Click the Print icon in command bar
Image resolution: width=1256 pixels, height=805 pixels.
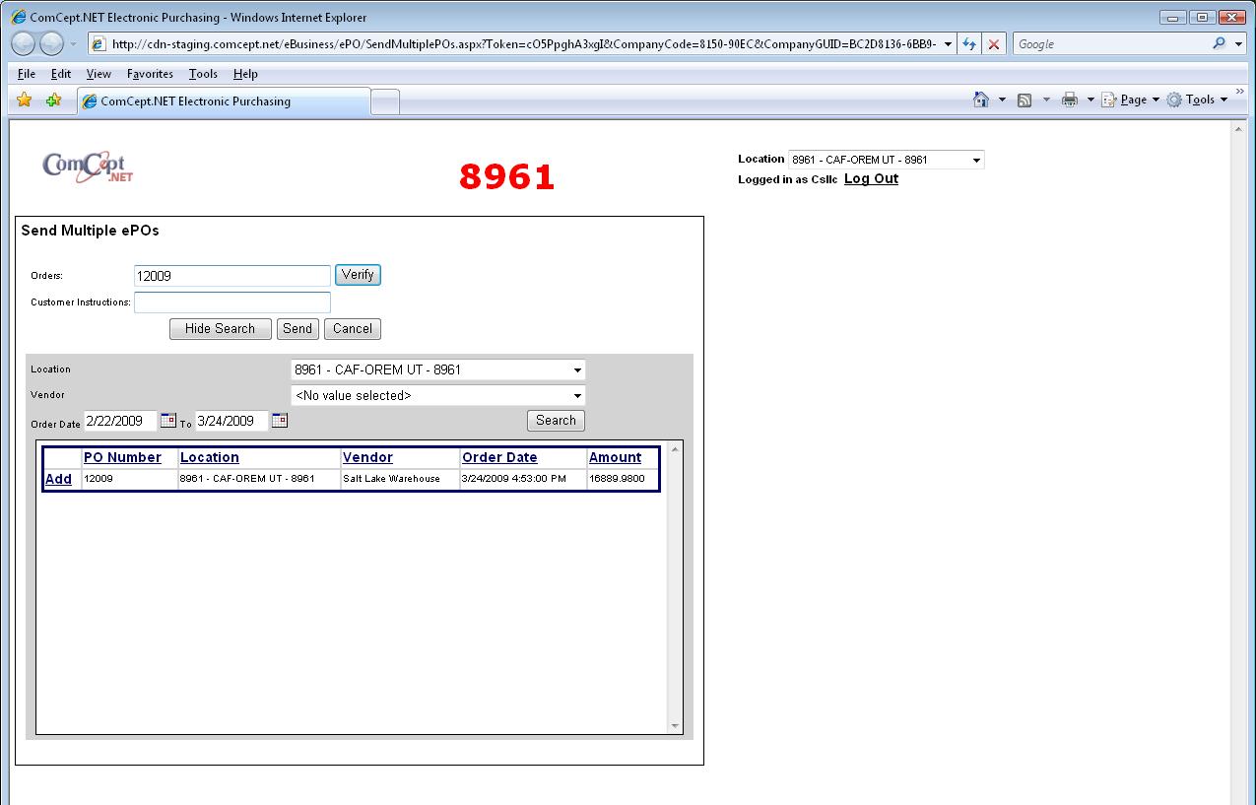(x=1069, y=100)
